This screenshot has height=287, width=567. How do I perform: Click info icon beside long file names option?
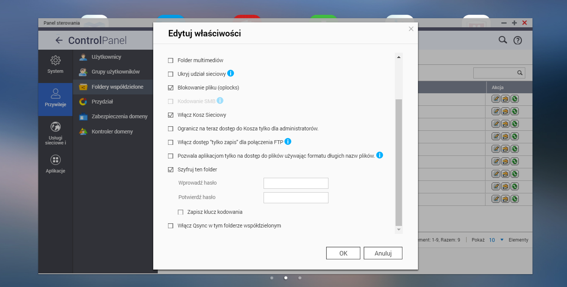pos(380,155)
